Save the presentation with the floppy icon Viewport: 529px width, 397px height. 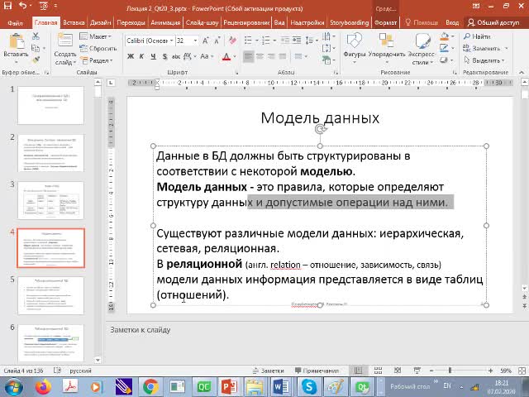(7, 6)
